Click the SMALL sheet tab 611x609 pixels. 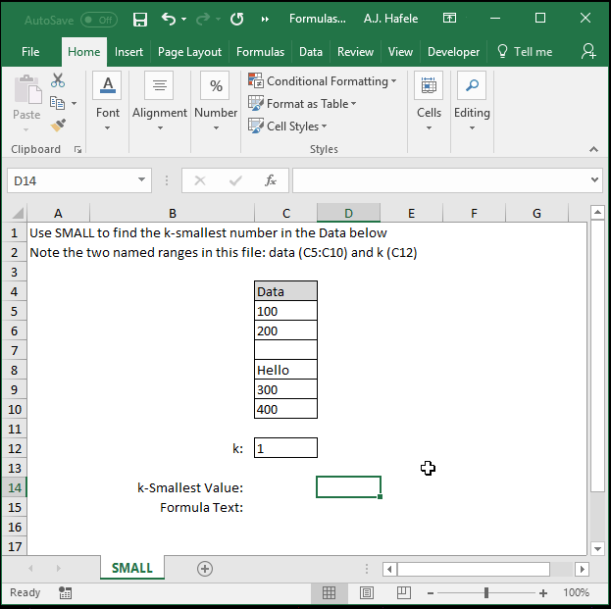pyautogui.click(x=132, y=568)
